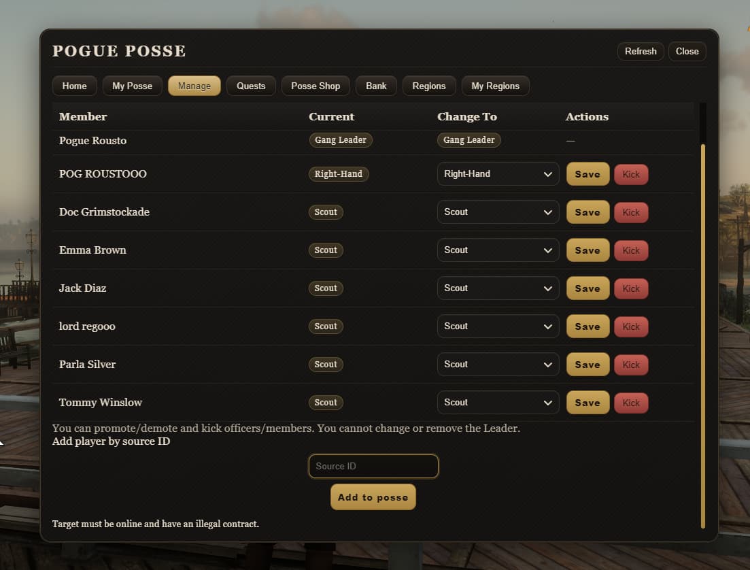The width and height of the screenshot is (750, 570).
Task: Switch to My Regions tab
Action: click(495, 86)
